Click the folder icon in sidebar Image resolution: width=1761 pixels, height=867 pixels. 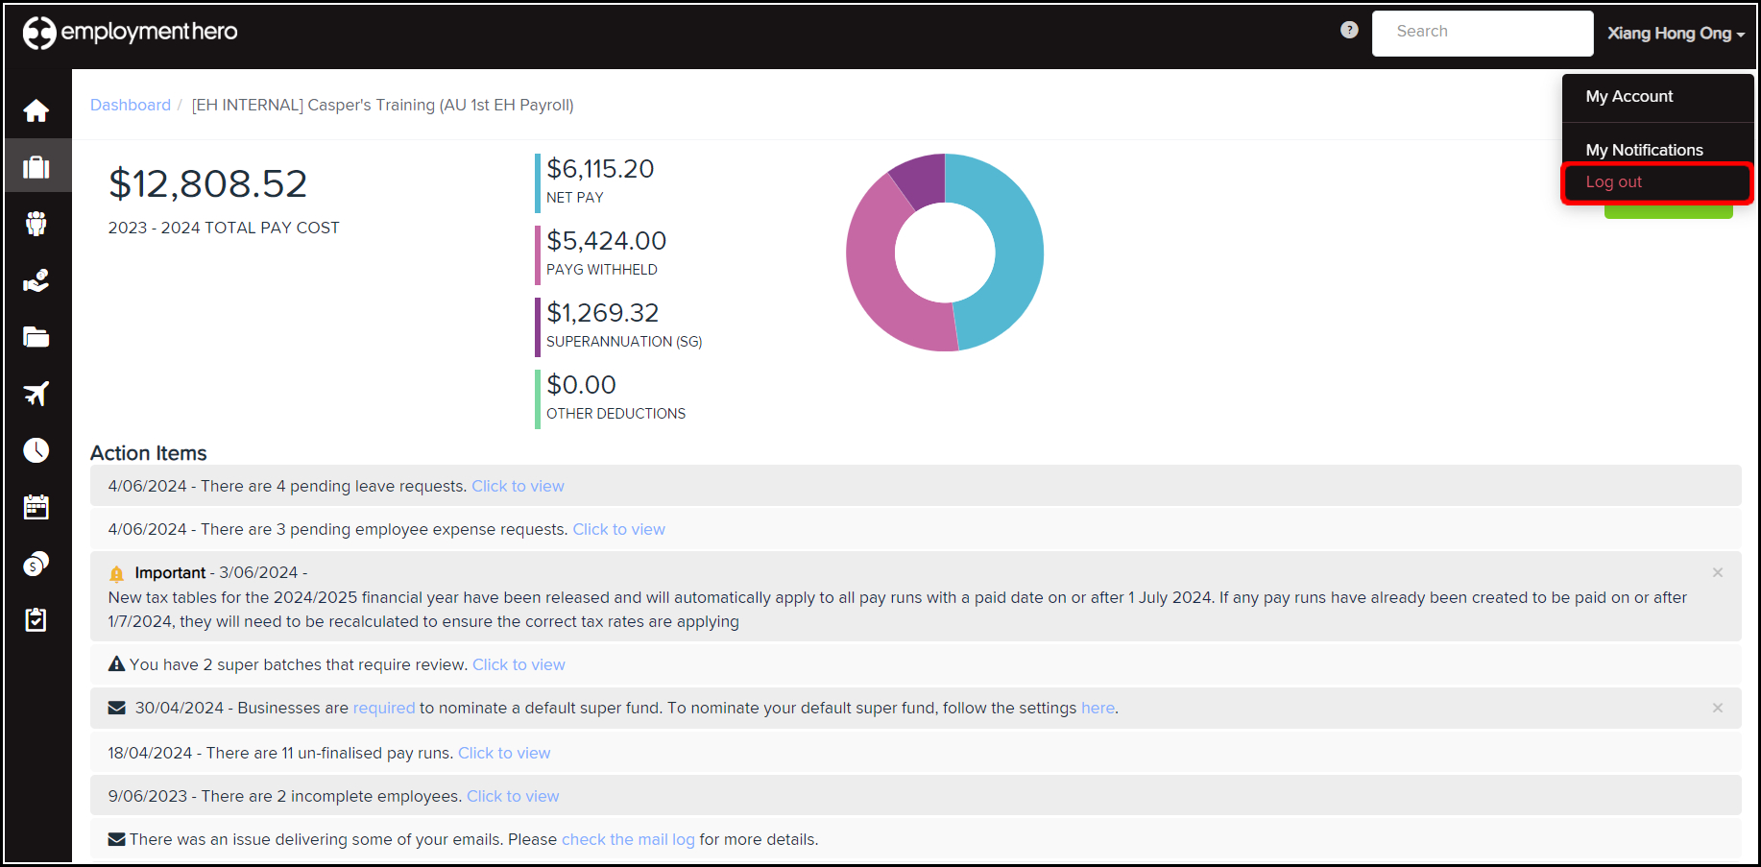[36, 337]
